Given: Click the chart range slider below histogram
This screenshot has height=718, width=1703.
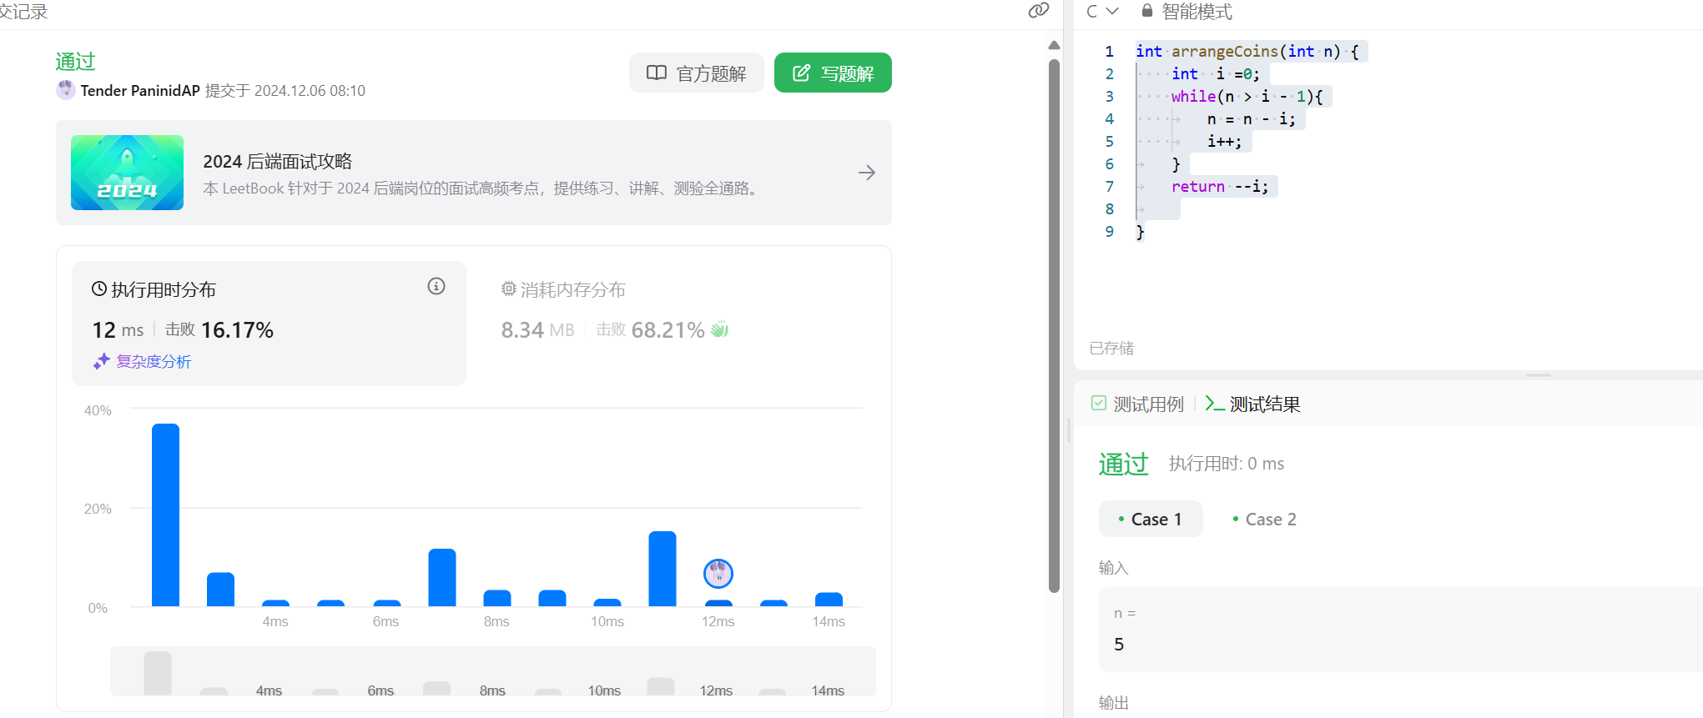Looking at the screenshot, I should pos(492,672).
